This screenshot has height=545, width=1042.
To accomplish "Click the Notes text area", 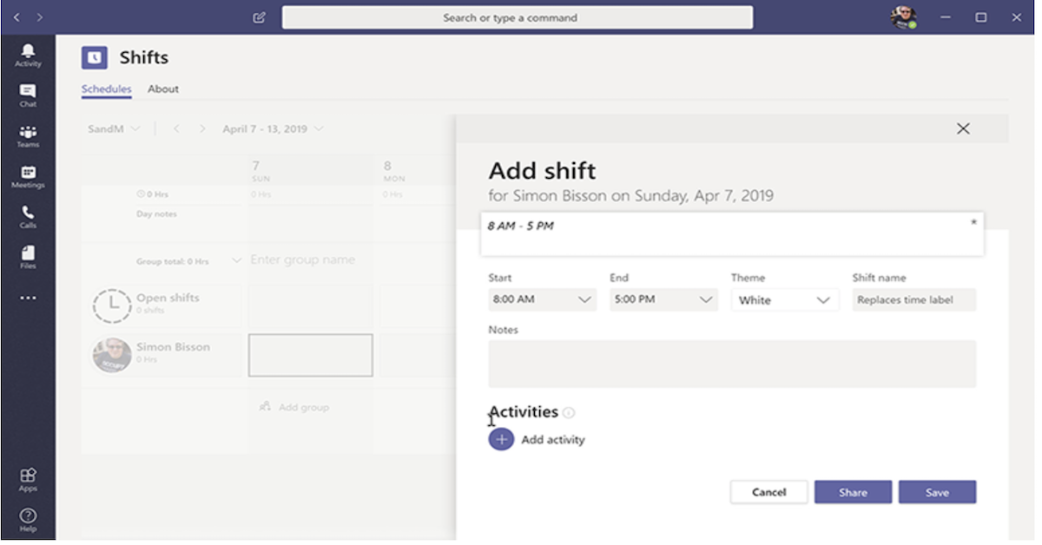I will coord(732,364).
